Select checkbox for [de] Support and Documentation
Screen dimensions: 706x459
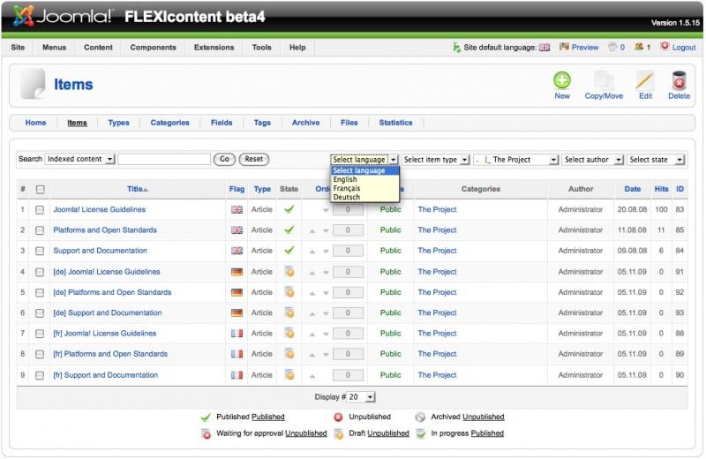(40, 313)
